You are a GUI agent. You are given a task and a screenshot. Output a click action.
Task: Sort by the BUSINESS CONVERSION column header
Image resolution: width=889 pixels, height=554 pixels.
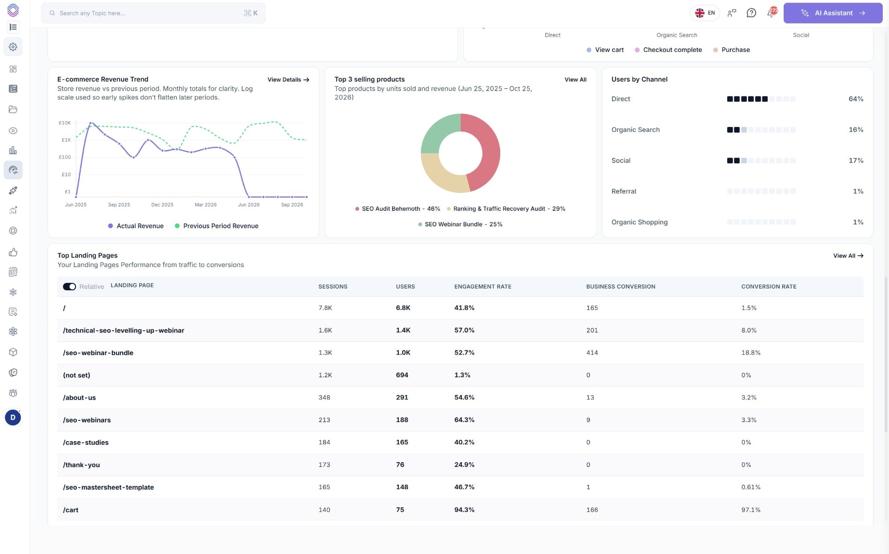[621, 287]
